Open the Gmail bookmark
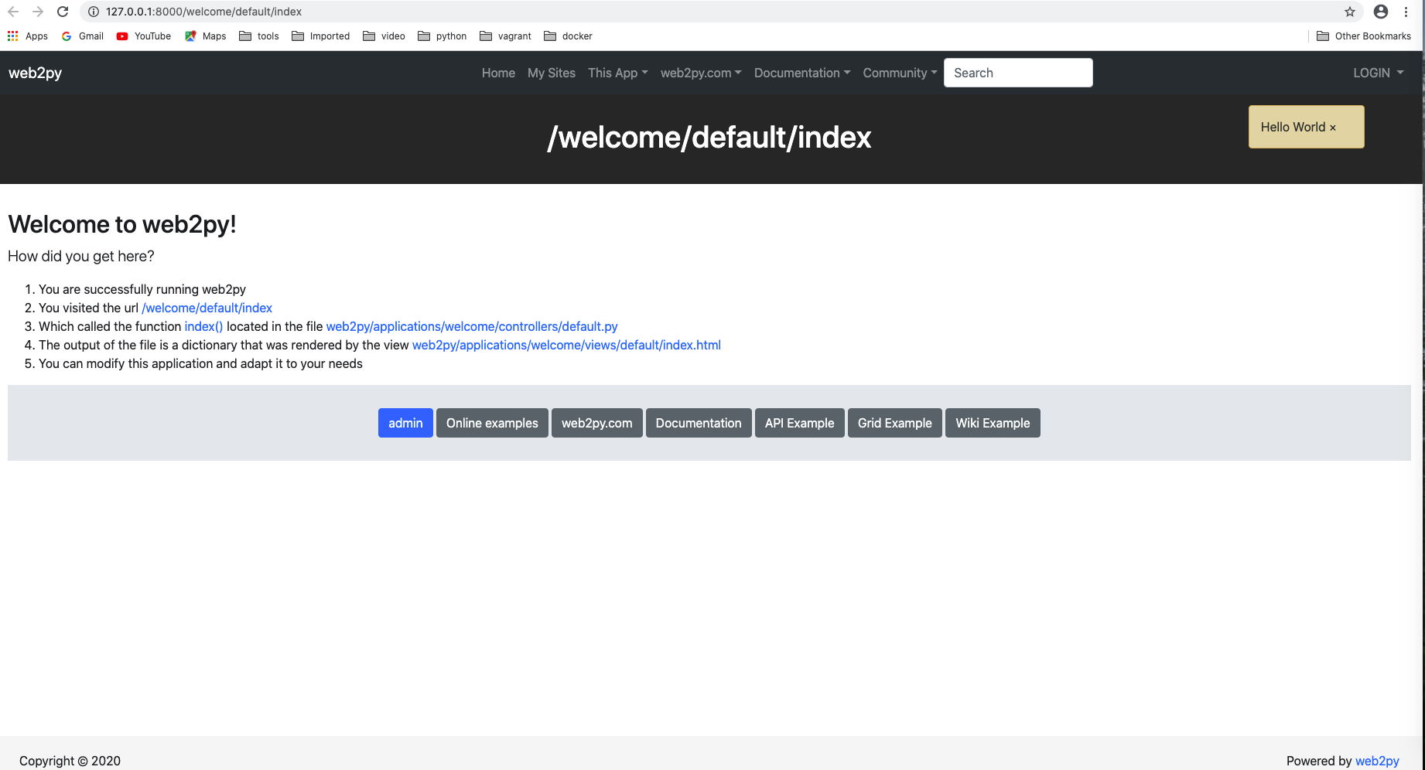Screen dimensions: 1425x770 point(83,36)
